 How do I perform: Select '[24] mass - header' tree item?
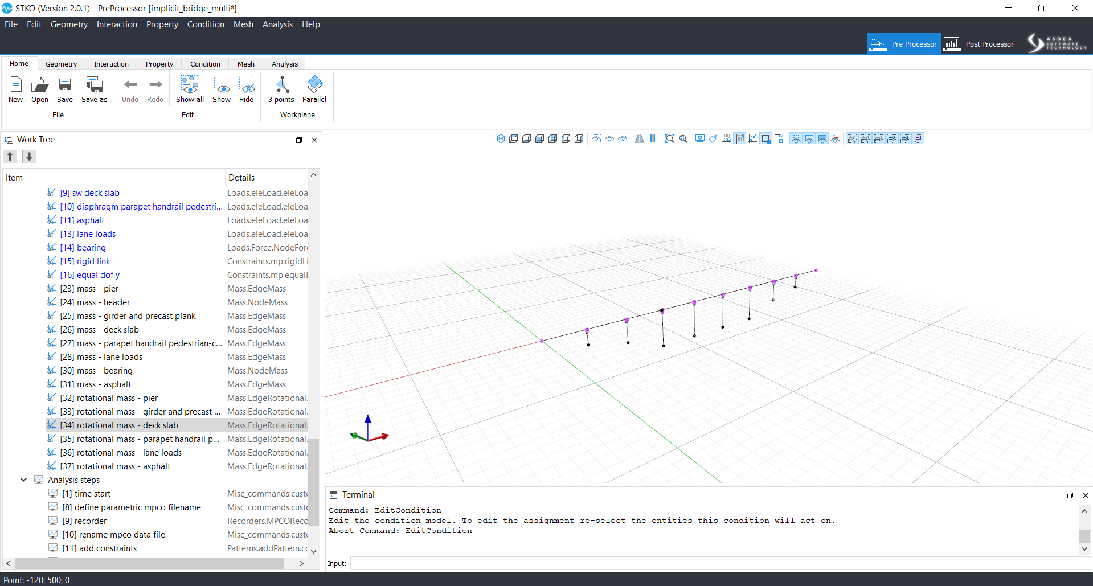pos(95,302)
